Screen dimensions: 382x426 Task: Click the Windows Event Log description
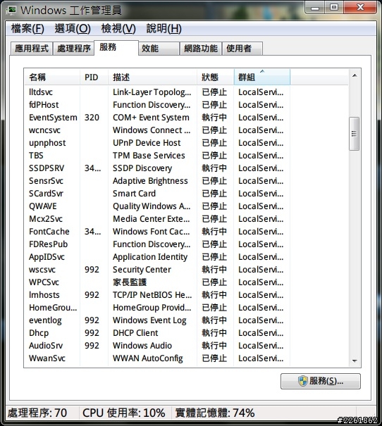click(149, 320)
